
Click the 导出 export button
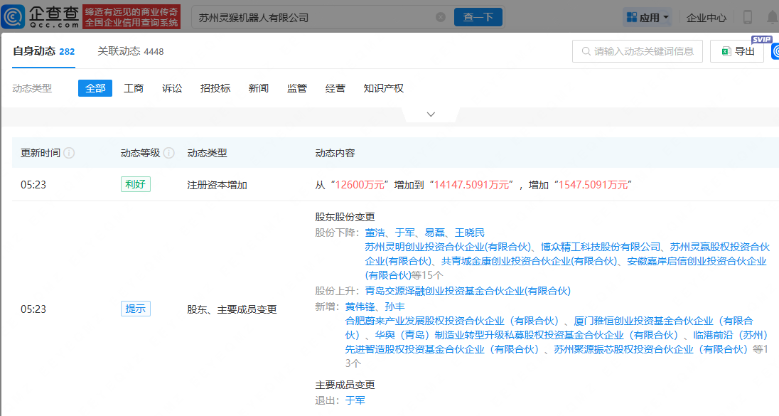pyautogui.click(x=737, y=51)
